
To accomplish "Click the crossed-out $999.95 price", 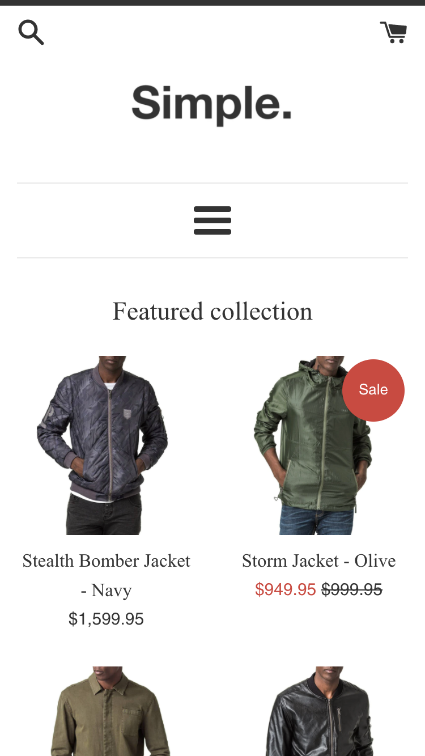I will (x=352, y=589).
